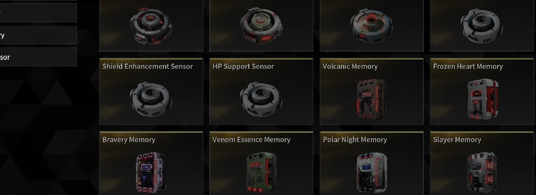The image size is (536, 195).
Task: Click the Slayer Memory title text
Action: point(457,140)
